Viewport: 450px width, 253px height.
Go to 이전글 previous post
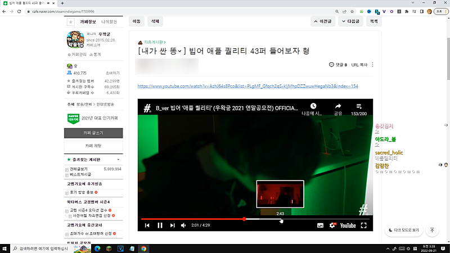(x=323, y=21)
